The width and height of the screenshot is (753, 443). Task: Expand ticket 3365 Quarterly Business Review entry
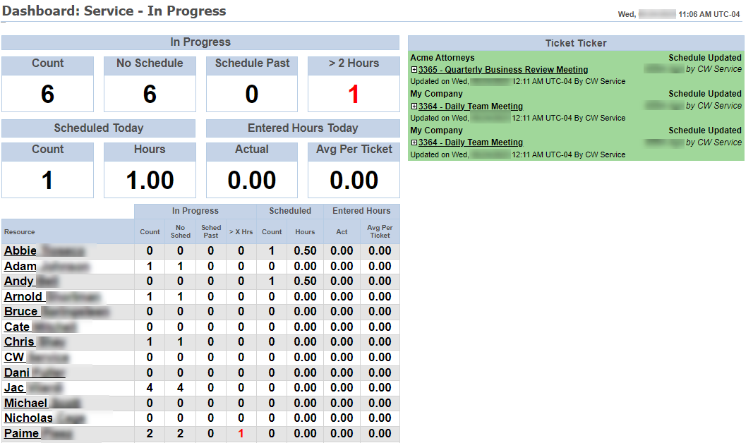click(414, 71)
